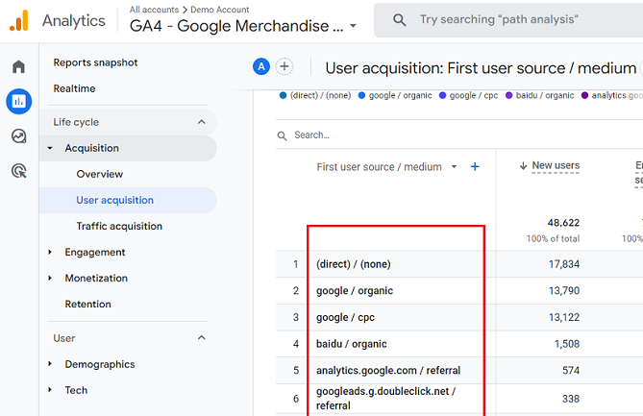
Task: Click the analytics.google legend color dot
Action: pos(584,95)
